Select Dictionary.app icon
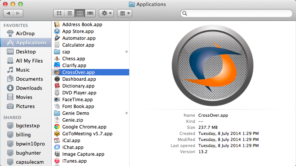 click(57, 86)
